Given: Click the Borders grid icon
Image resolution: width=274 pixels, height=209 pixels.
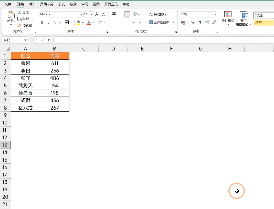Looking at the screenshot, I should point(67,22).
